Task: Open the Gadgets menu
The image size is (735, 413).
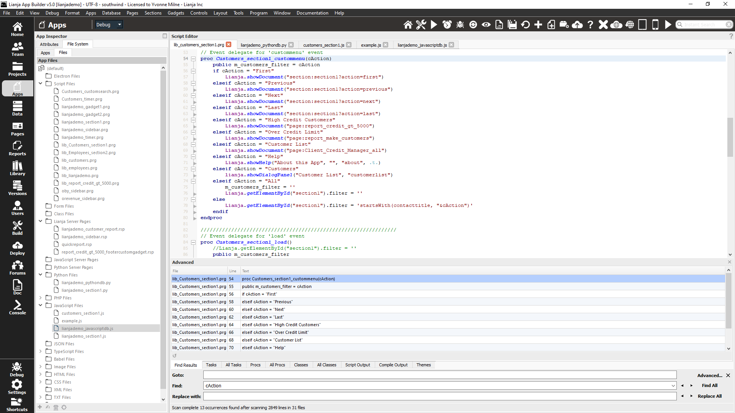Action: (x=176, y=13)
